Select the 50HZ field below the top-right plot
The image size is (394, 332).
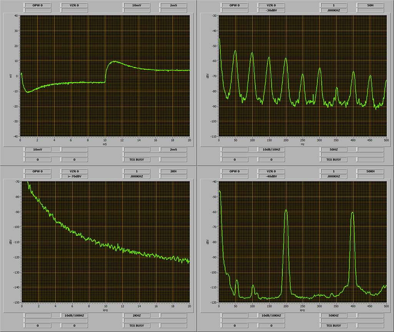click(x=333, y=149)
